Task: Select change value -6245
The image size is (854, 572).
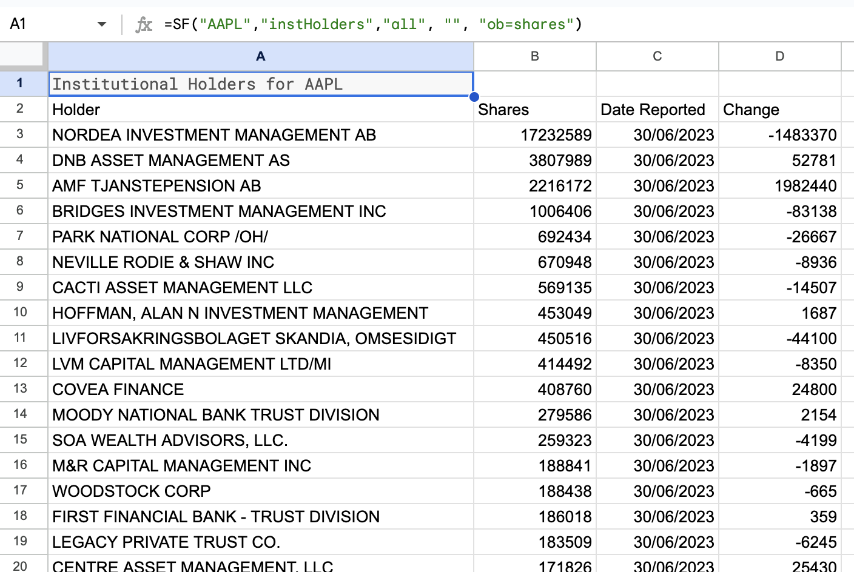Action: pyautogui.click(x=780, y=542)
